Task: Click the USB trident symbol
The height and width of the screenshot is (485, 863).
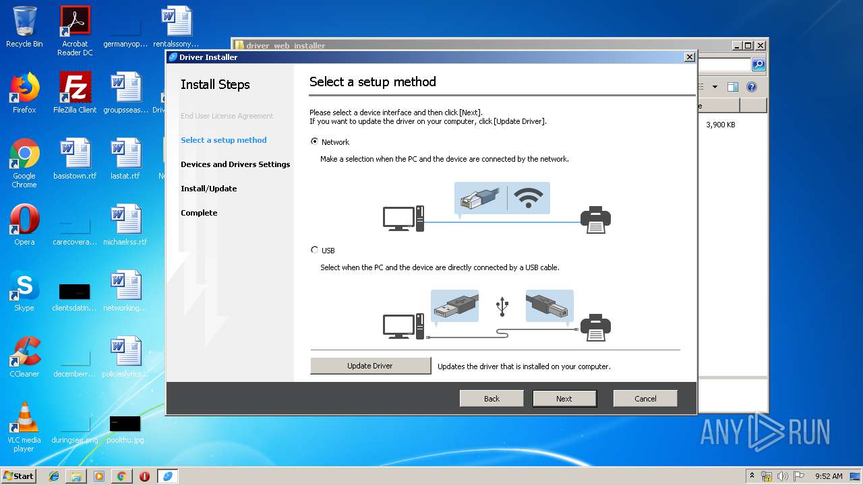Action: (x=502, y=306)
